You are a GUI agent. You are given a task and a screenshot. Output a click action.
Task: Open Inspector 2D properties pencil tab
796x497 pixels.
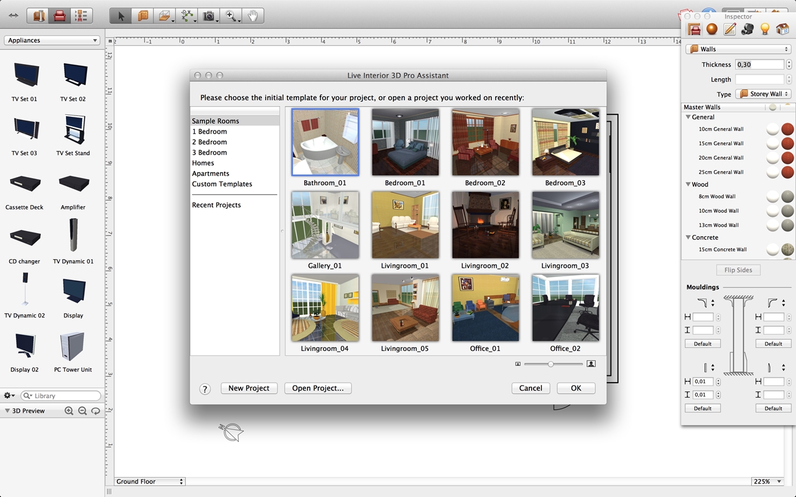[x=729, y=29]
